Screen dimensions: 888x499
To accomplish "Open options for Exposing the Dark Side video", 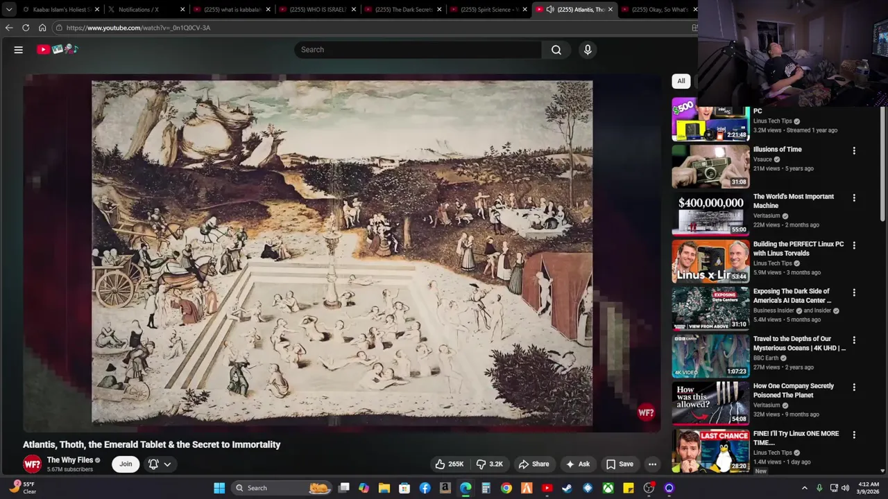I will [x=854, y=292].
